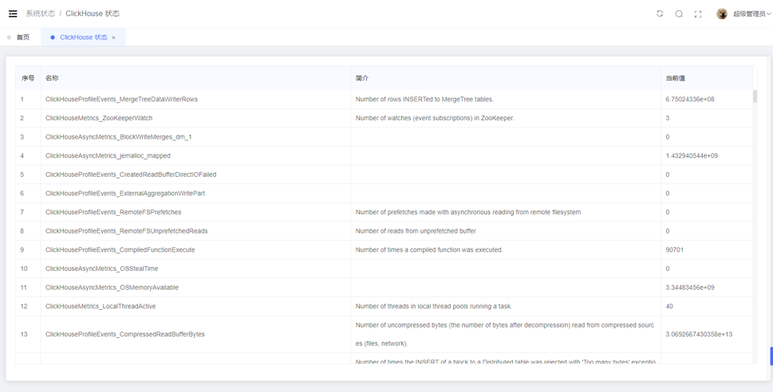Select the ClickHouse 状态 tab
Screen dimensions: 773x392
click(x=83, y=37)
